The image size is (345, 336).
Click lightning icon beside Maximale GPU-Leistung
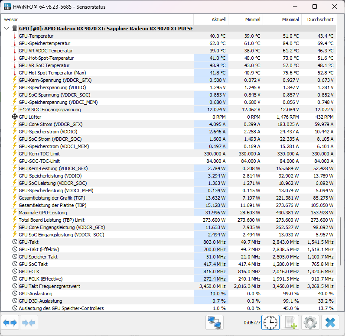[15, 212]
